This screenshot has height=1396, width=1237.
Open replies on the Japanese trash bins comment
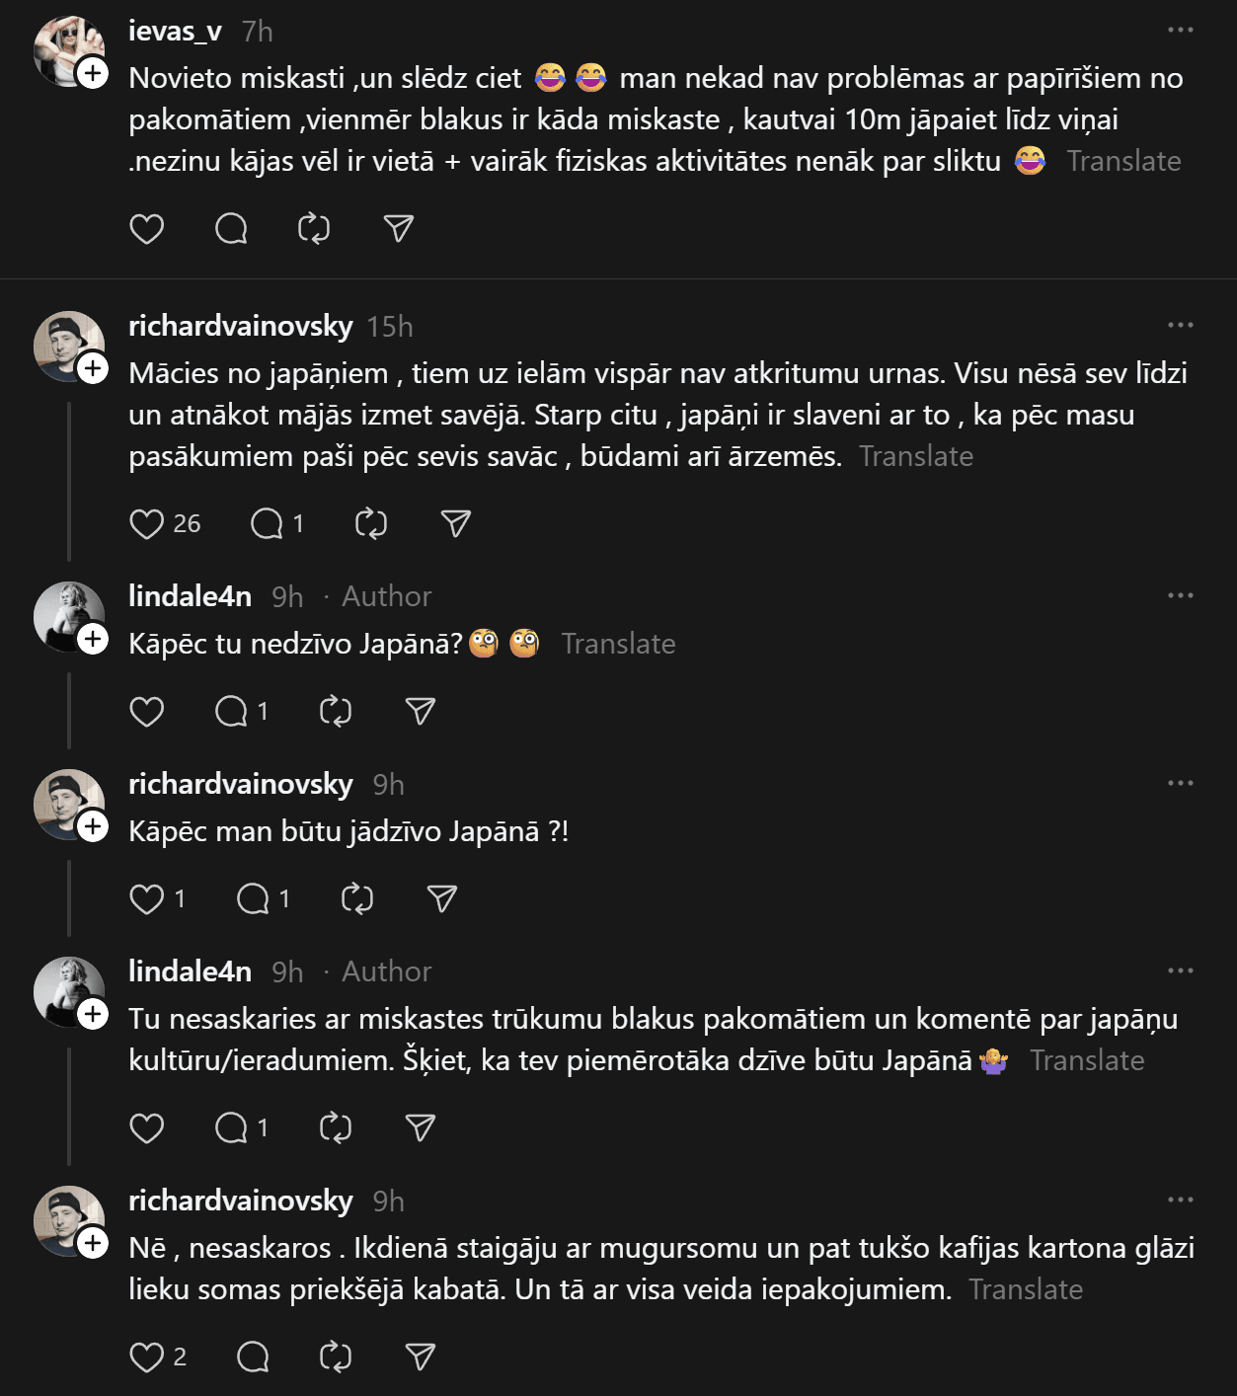point(268,524)
